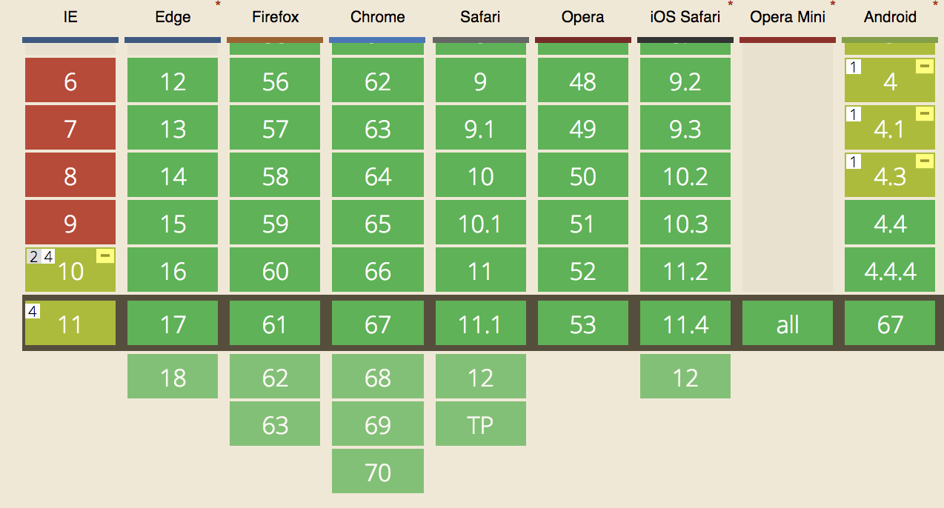
Task: Click the IE 9 unsupported cell
Action: point(70,223)
